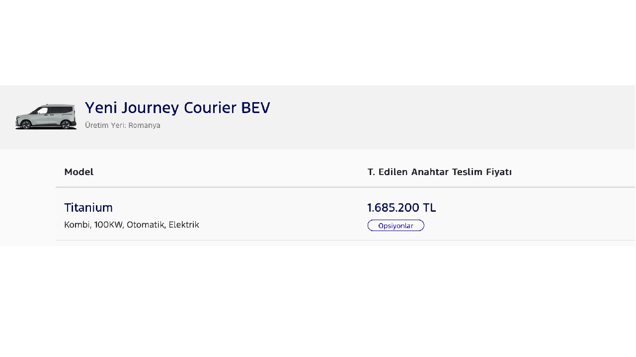The height and width of the screenshot is (357, 636).
Task: Click BEV in the vehicle title
Action: (x=255, y=108)
